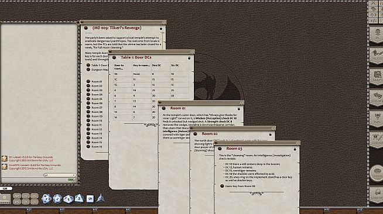Click link icon beside Room 02 title
The width and height of the screenshot is (383, 214).
(195, 134)
